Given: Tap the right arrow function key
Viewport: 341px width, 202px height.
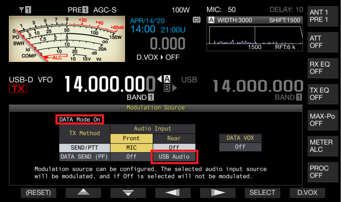Looking at the screenshot, I should click(x=218, y=192).
